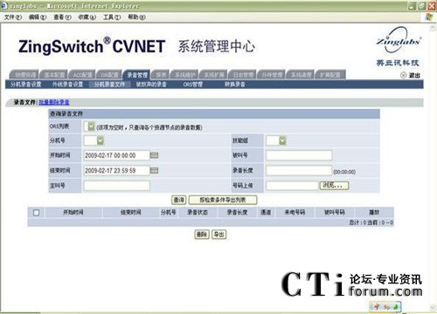The image size is (437, 314).
Task: Click the 删除 button below the table
Action: tap(202, 234)
